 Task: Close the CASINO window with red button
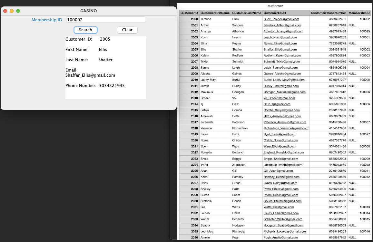click(5, 11)
